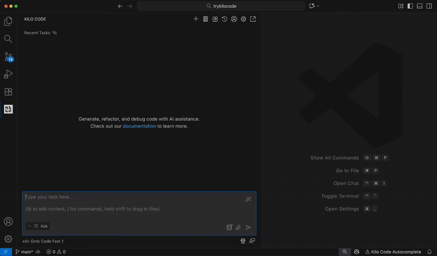This screenshot has width=437, height=256.
Task: Click the enhance prompt wand icon
Action: [248, 199]
